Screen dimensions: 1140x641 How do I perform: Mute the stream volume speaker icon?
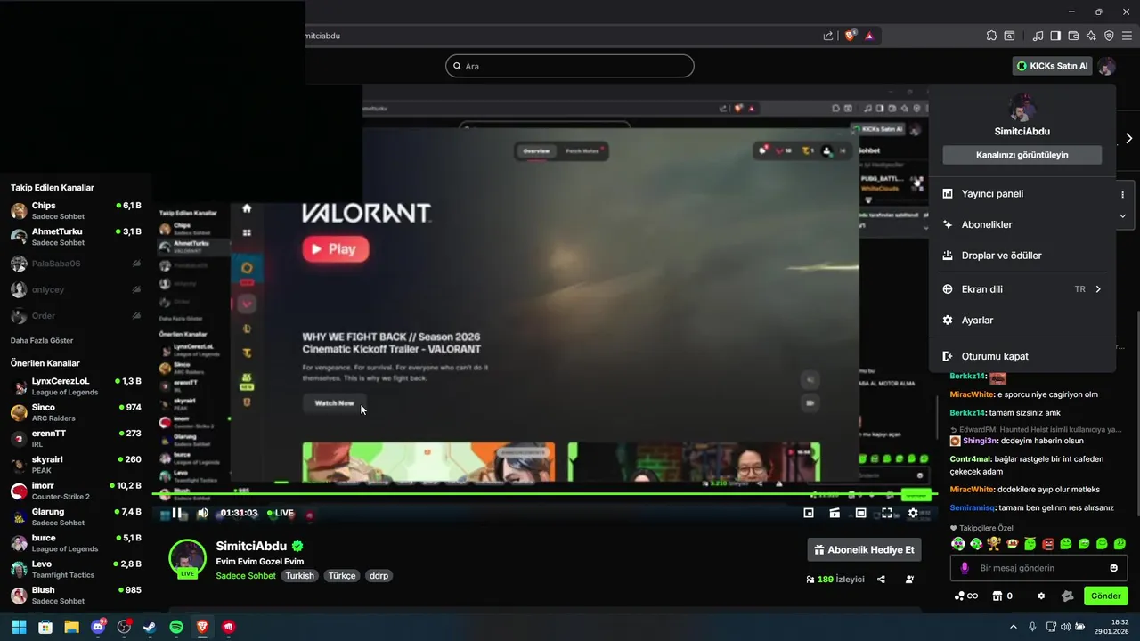click(x=202, y=513)
